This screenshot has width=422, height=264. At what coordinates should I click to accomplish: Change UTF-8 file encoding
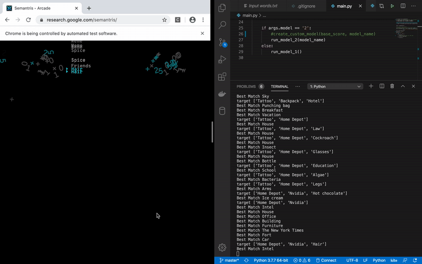(352, 260)
